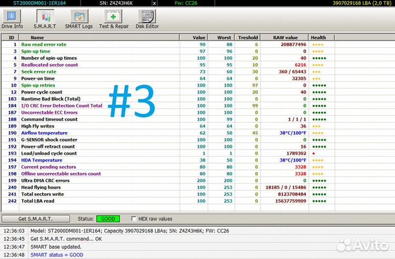Sort by the RAW value column header

pyautogui.click(x=285, y=38)
